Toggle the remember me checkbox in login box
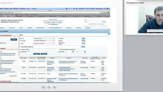This screenshot has width=163, height=92. 89,24
